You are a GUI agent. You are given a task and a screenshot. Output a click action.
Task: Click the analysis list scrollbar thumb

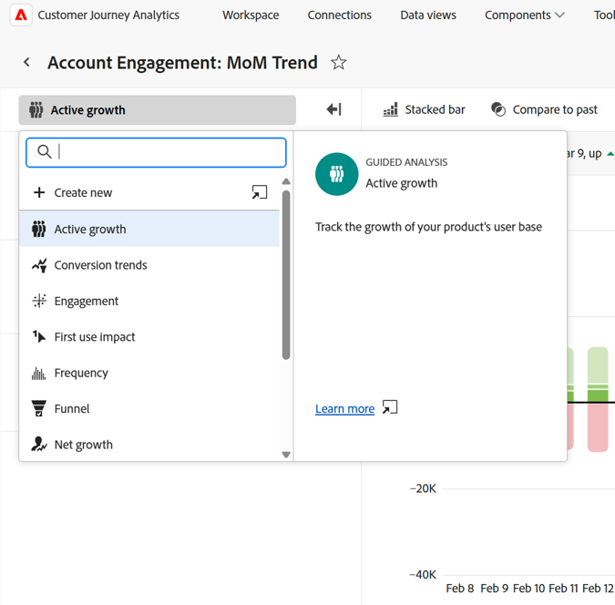coord(286,274)
